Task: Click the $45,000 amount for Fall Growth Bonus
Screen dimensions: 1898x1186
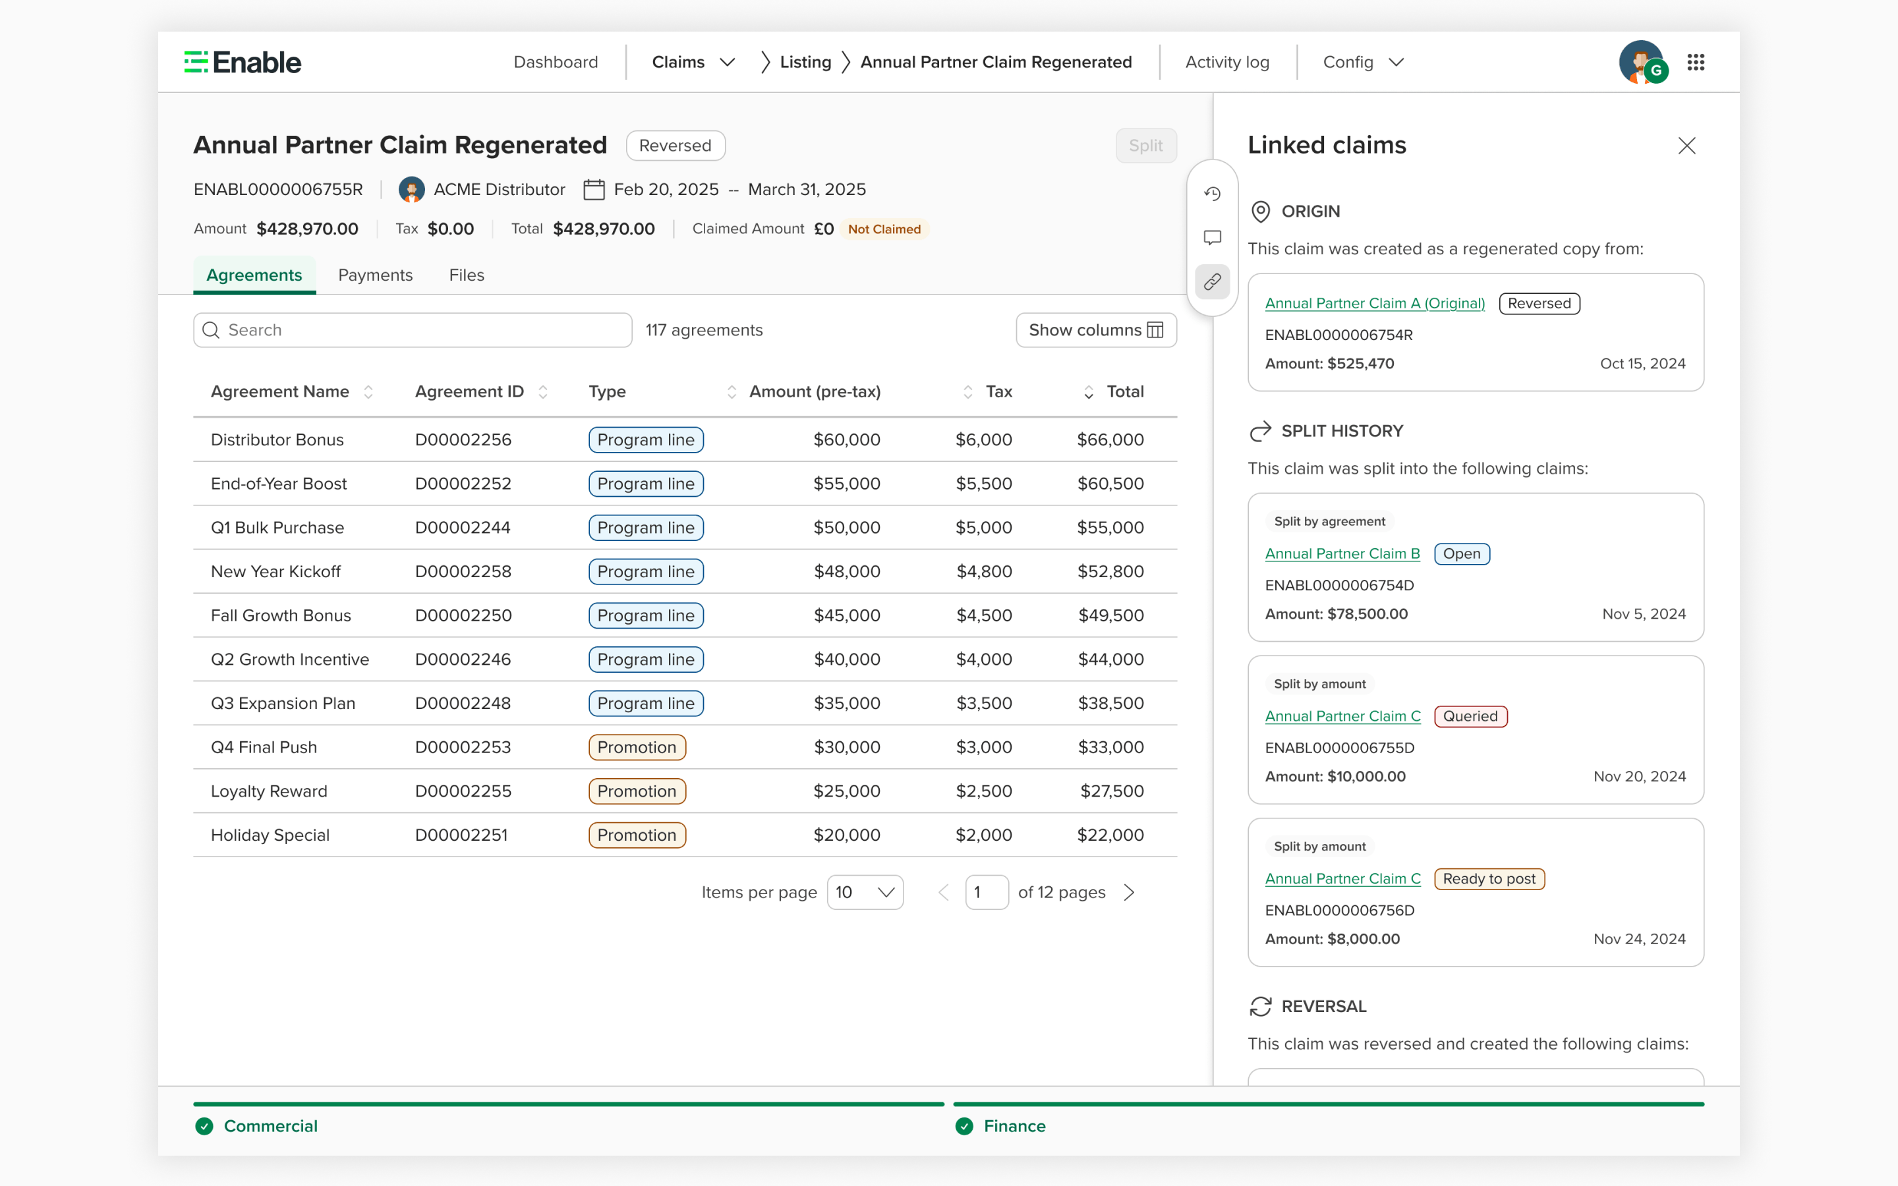Action: coord(846,616)
